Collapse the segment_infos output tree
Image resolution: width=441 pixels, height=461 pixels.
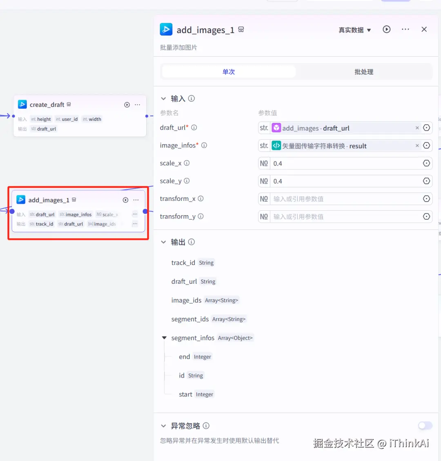coord(164,338)
